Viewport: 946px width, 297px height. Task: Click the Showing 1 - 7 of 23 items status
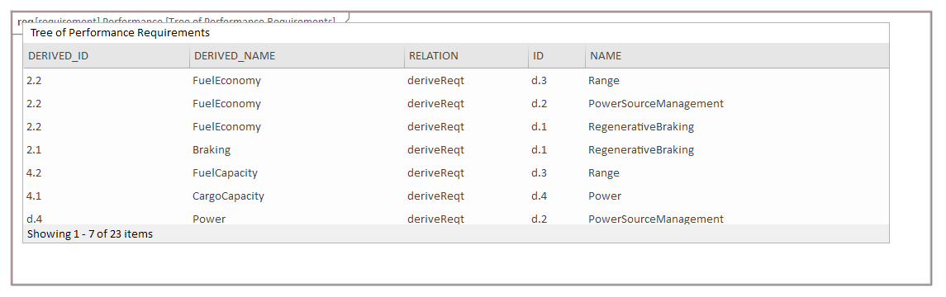(x=90, y=233)
